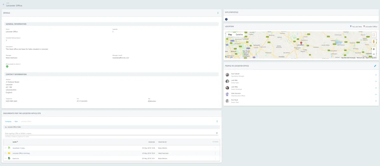Click the You are here legend label
Screen dimensions: 380x166
pos(357,27)
